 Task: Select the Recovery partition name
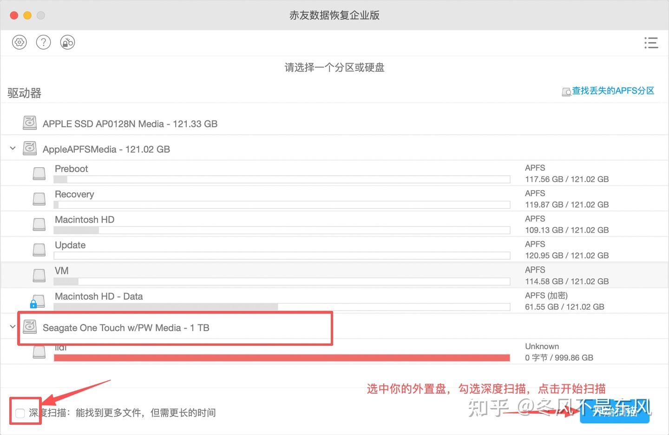(x=74, y=194)
